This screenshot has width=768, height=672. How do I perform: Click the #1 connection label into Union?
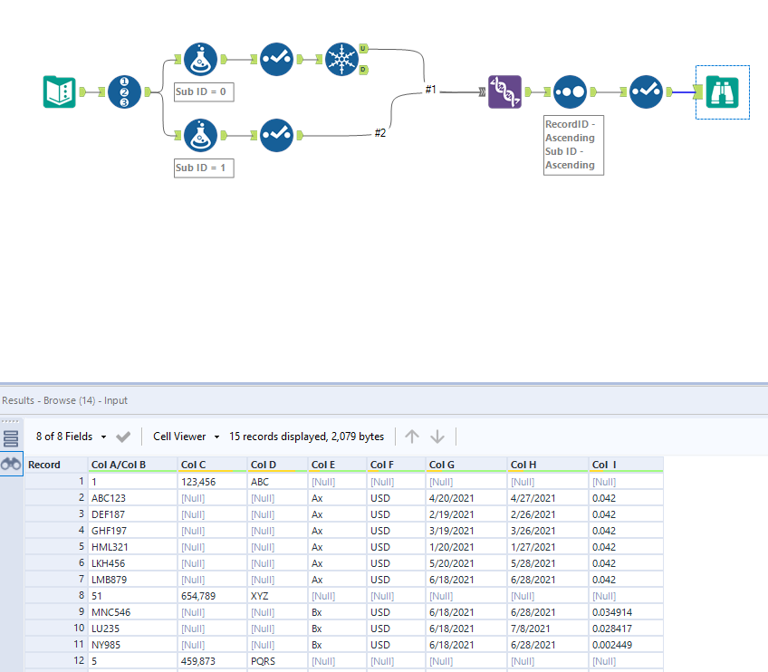click(x=430, y=89)
